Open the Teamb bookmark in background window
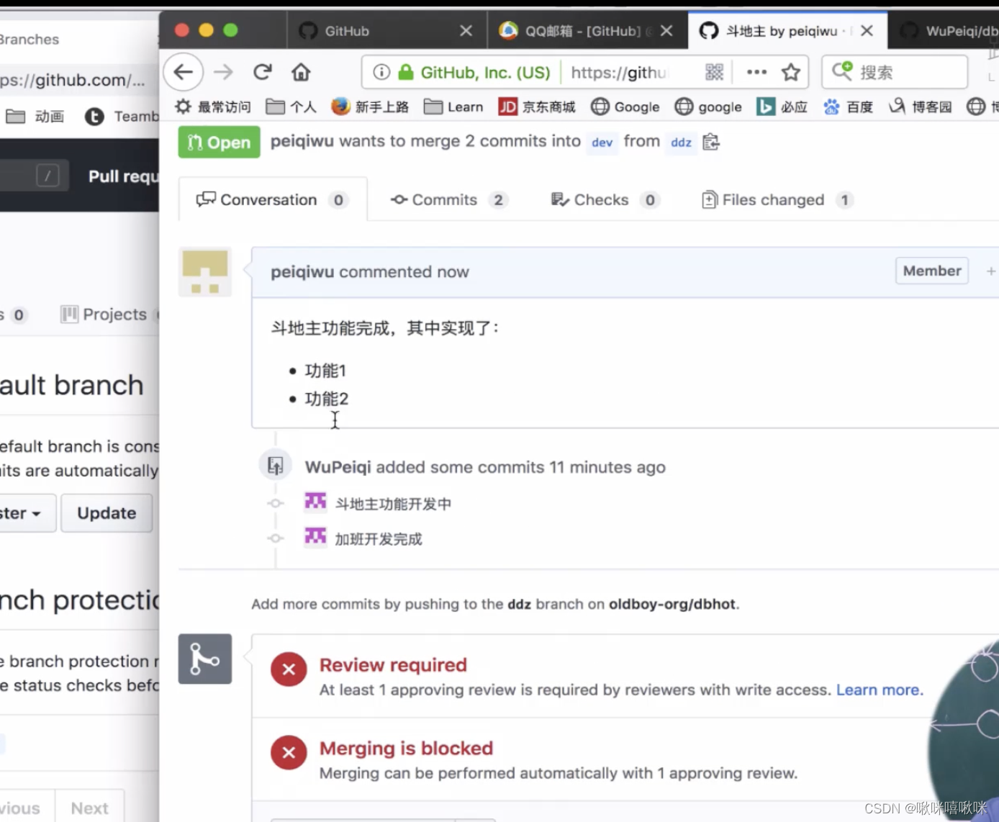The image size is (999, 822). tap(122, 116)
